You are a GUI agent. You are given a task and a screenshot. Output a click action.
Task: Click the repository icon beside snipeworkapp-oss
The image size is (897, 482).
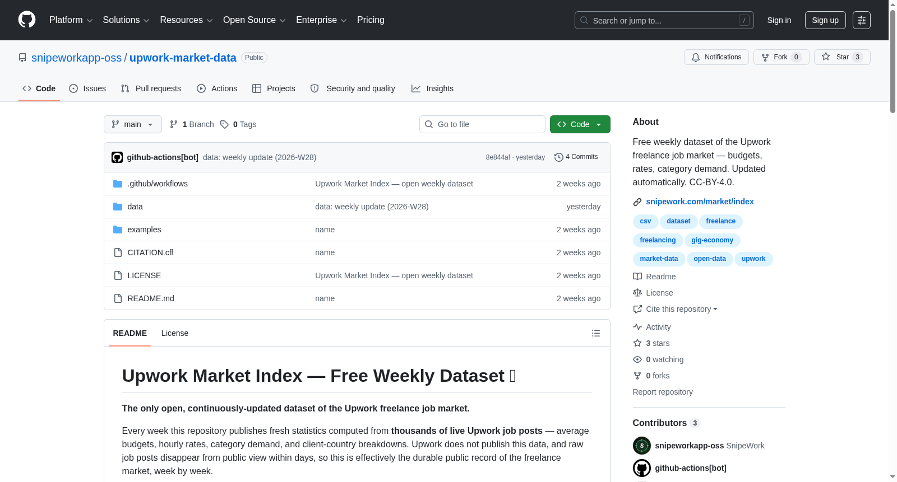pos(22,58)
